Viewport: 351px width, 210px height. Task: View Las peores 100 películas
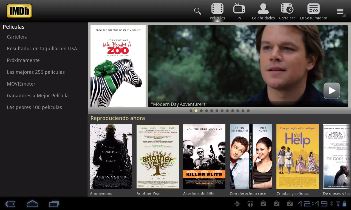[x=35, y=107]
